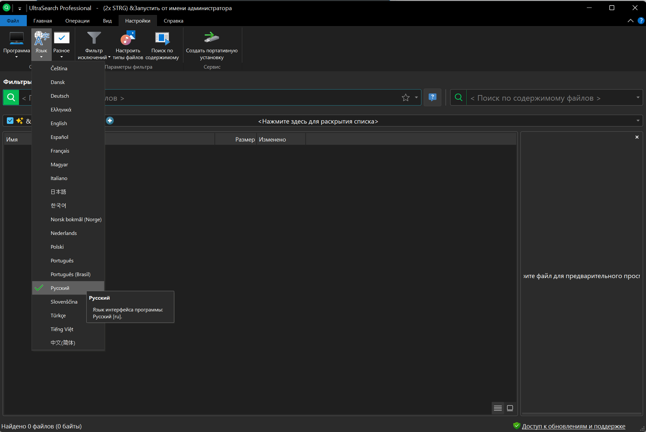Select Tiếng Việt language
646x432 pixels.
(x=68, y=329)
